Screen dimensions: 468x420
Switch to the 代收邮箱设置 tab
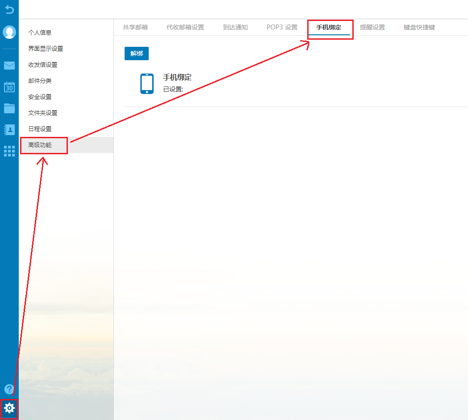point(185,28)
